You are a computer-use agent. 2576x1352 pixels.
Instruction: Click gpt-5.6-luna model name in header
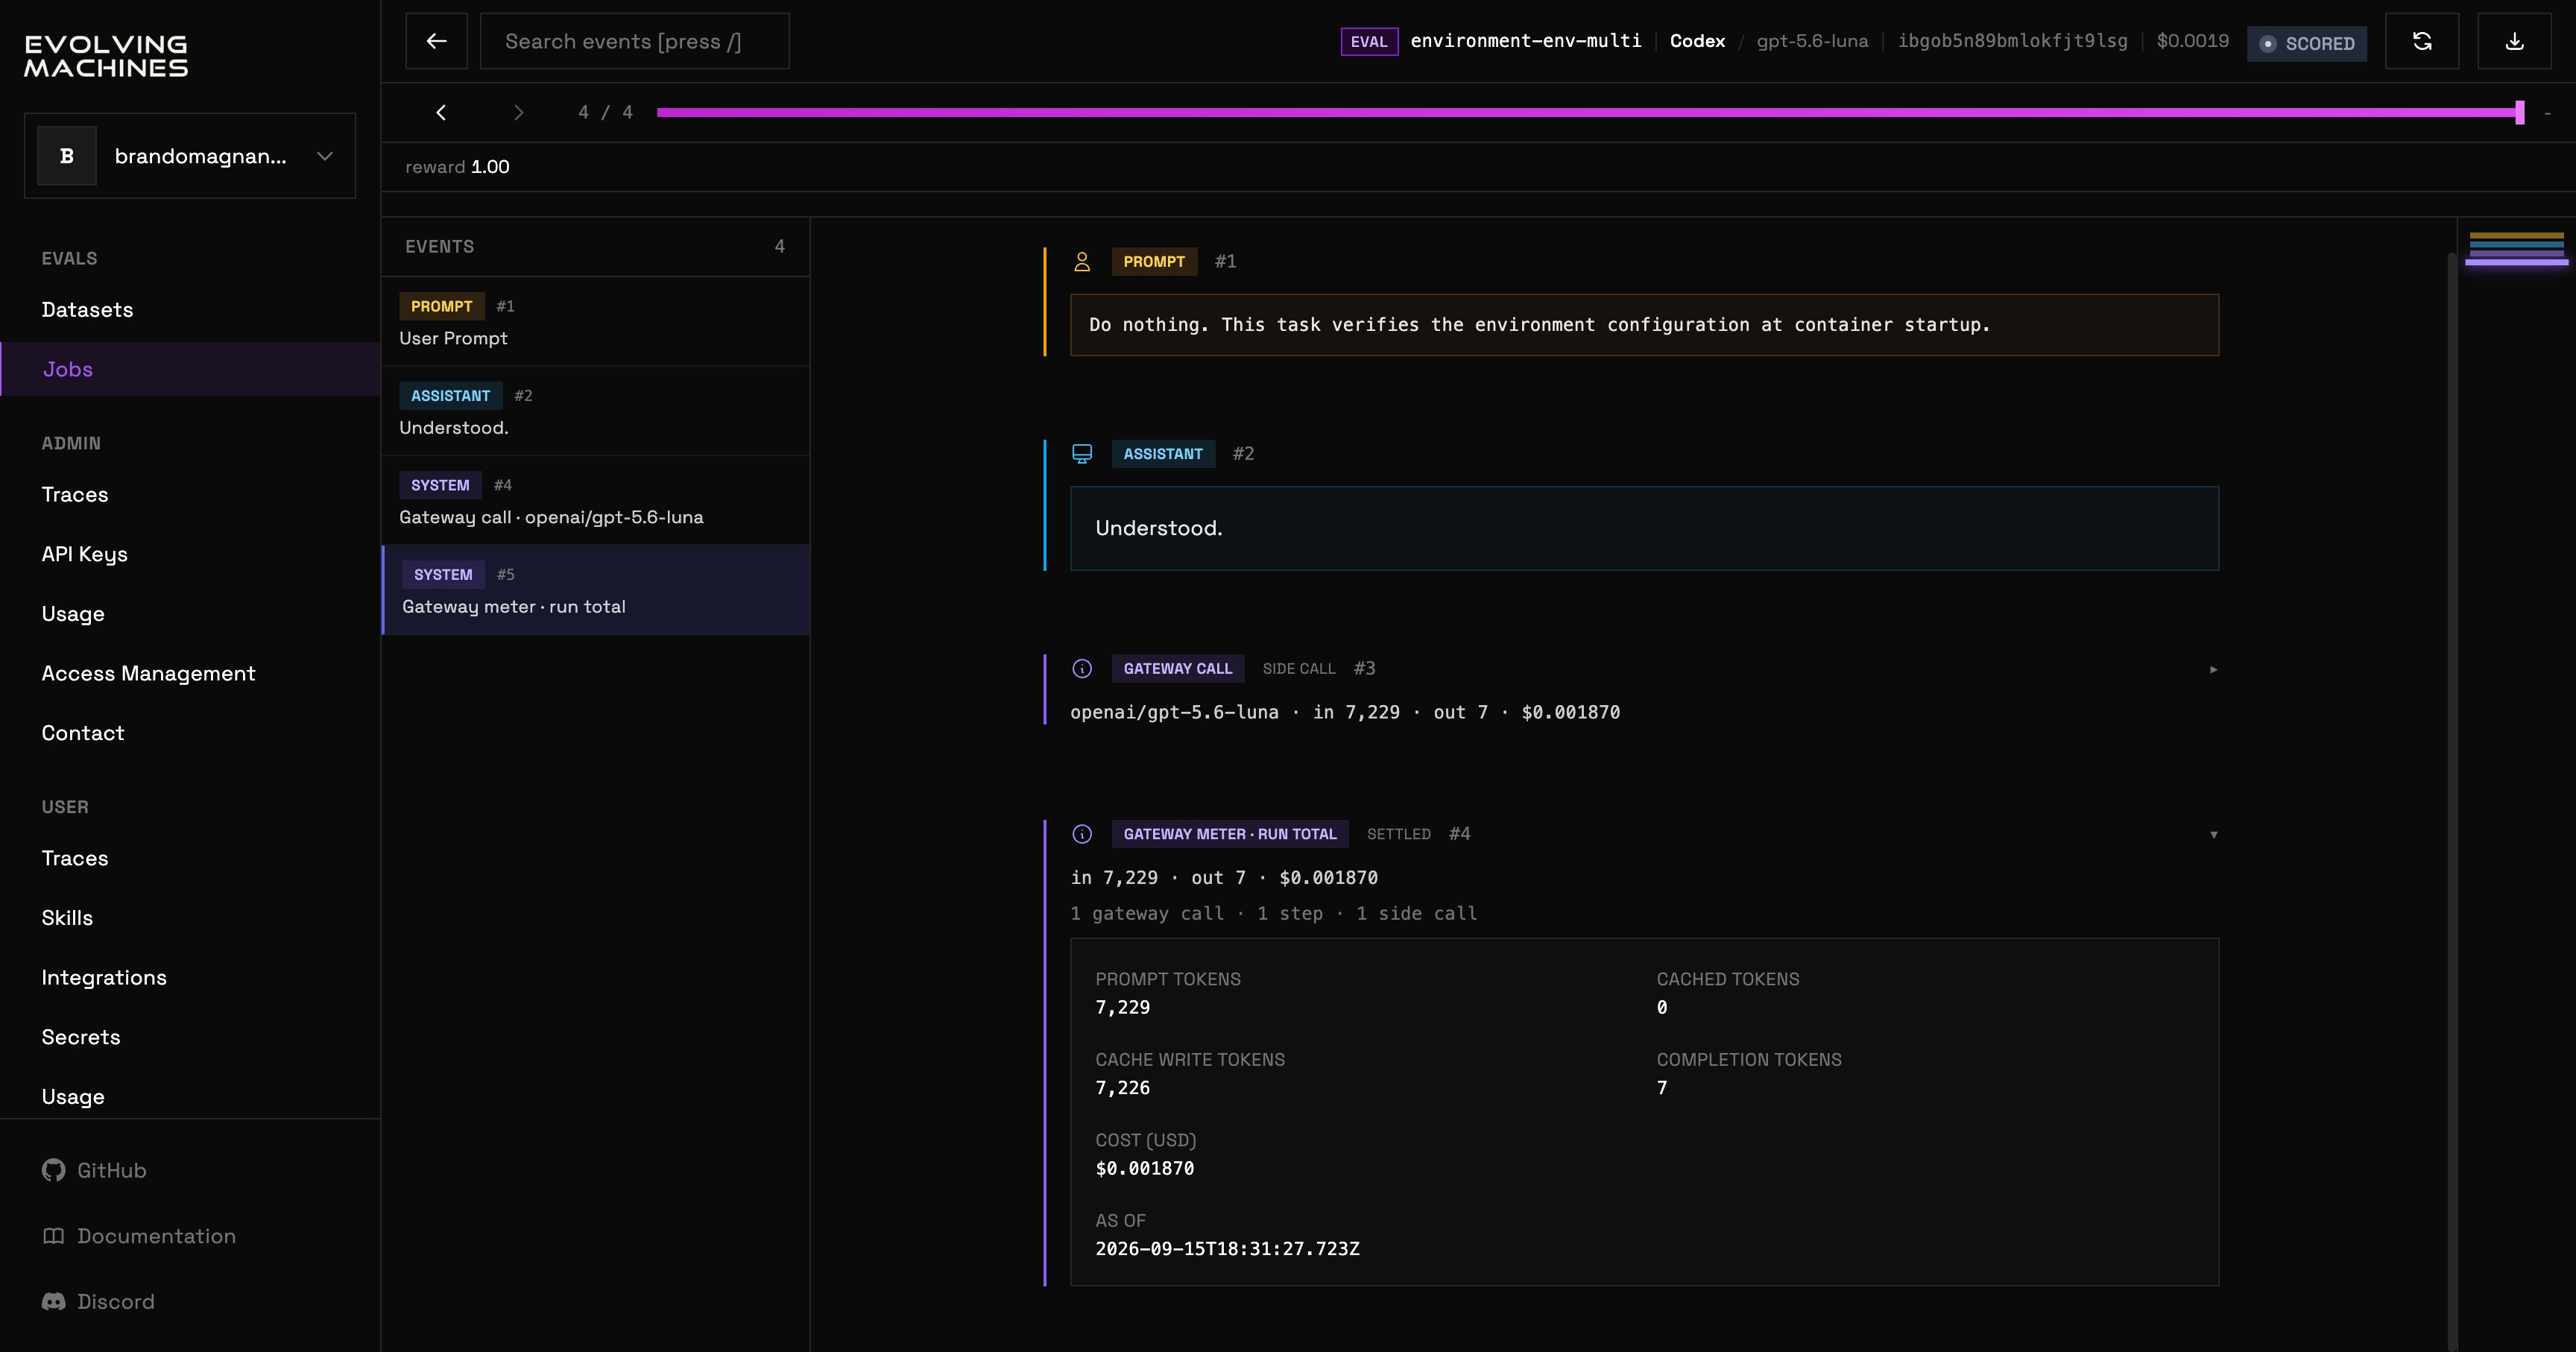click(x=1812, y=41)
